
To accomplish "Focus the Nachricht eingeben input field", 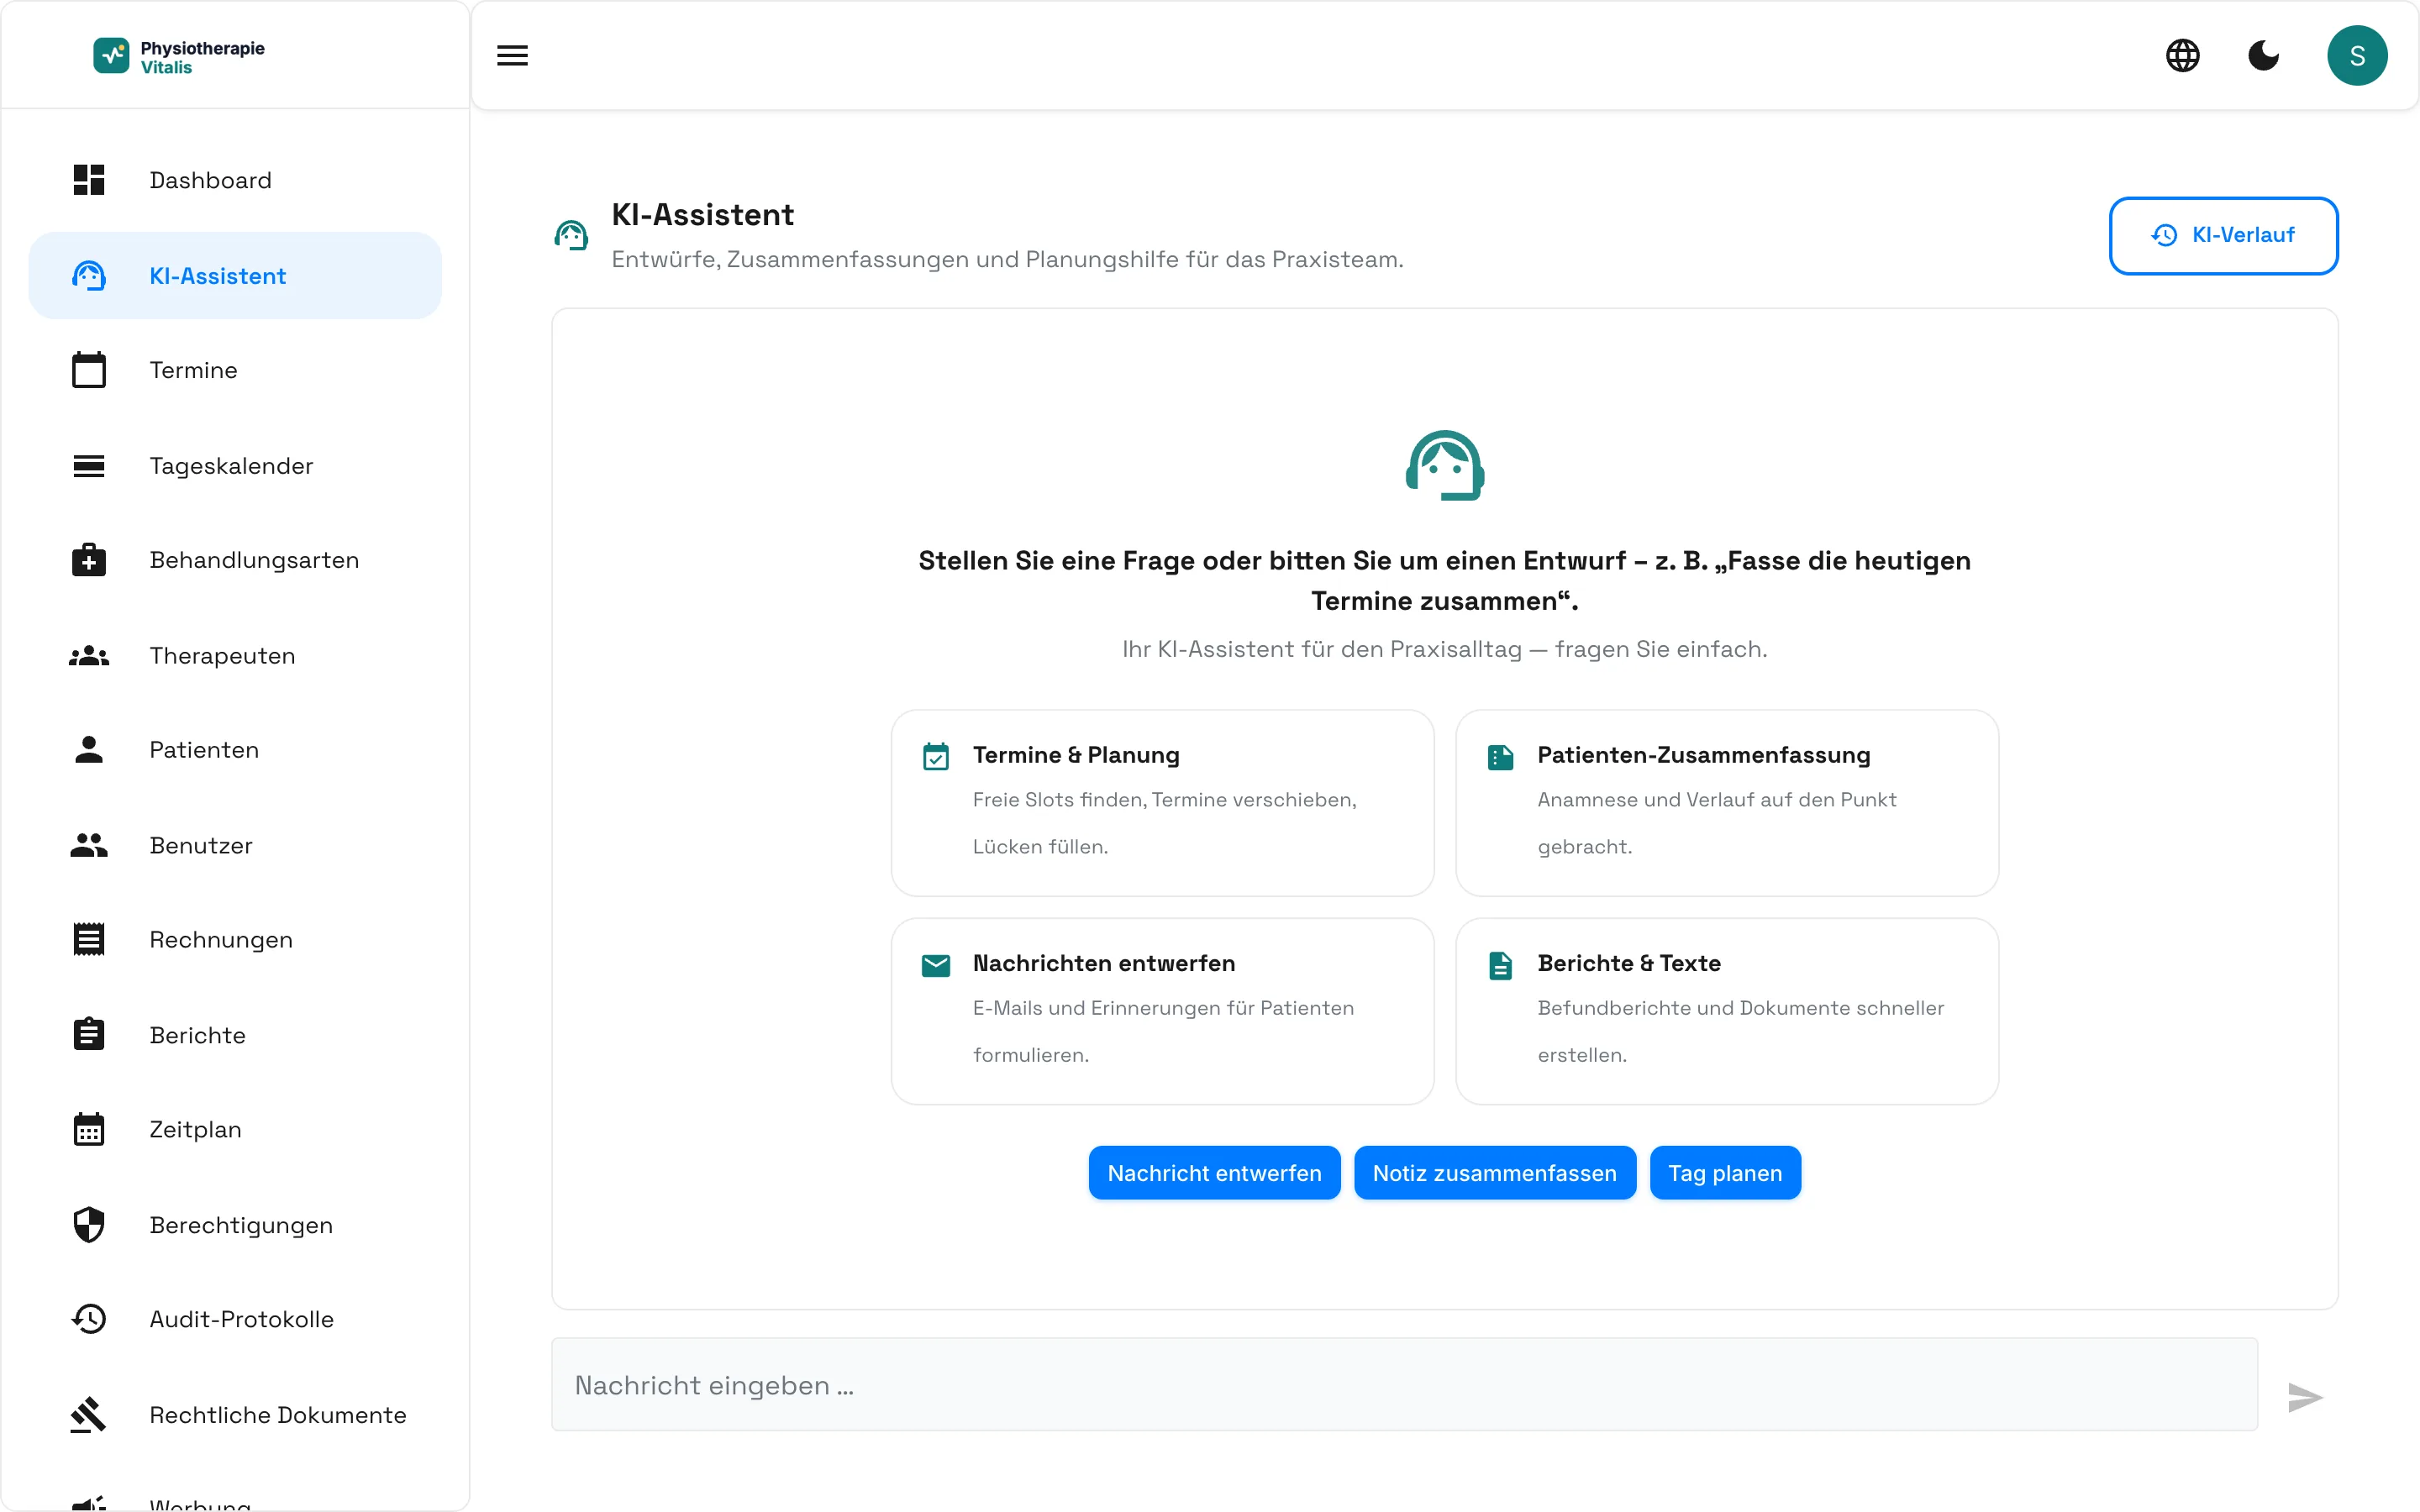I will click(1404, 1385).
